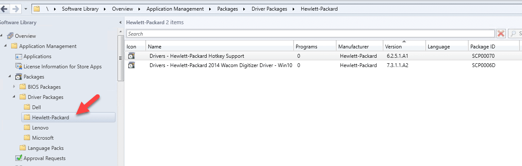Go back with the Back arrow
522x166 pixels.
(x=5, y=8)
